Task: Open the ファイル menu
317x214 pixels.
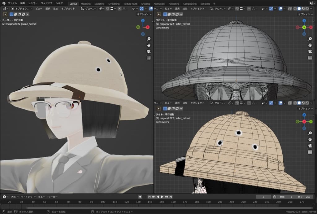Action: coord(12,3)
